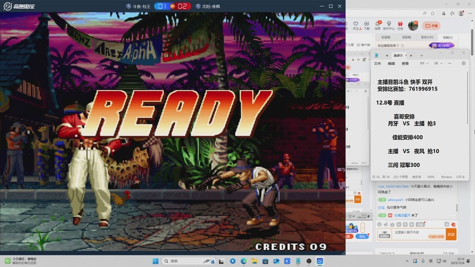Image resolution: width=475 pixels, height=267 pixels.
Task: Select the 新建文 tab in Notepad
Action: tap(398, 55)
